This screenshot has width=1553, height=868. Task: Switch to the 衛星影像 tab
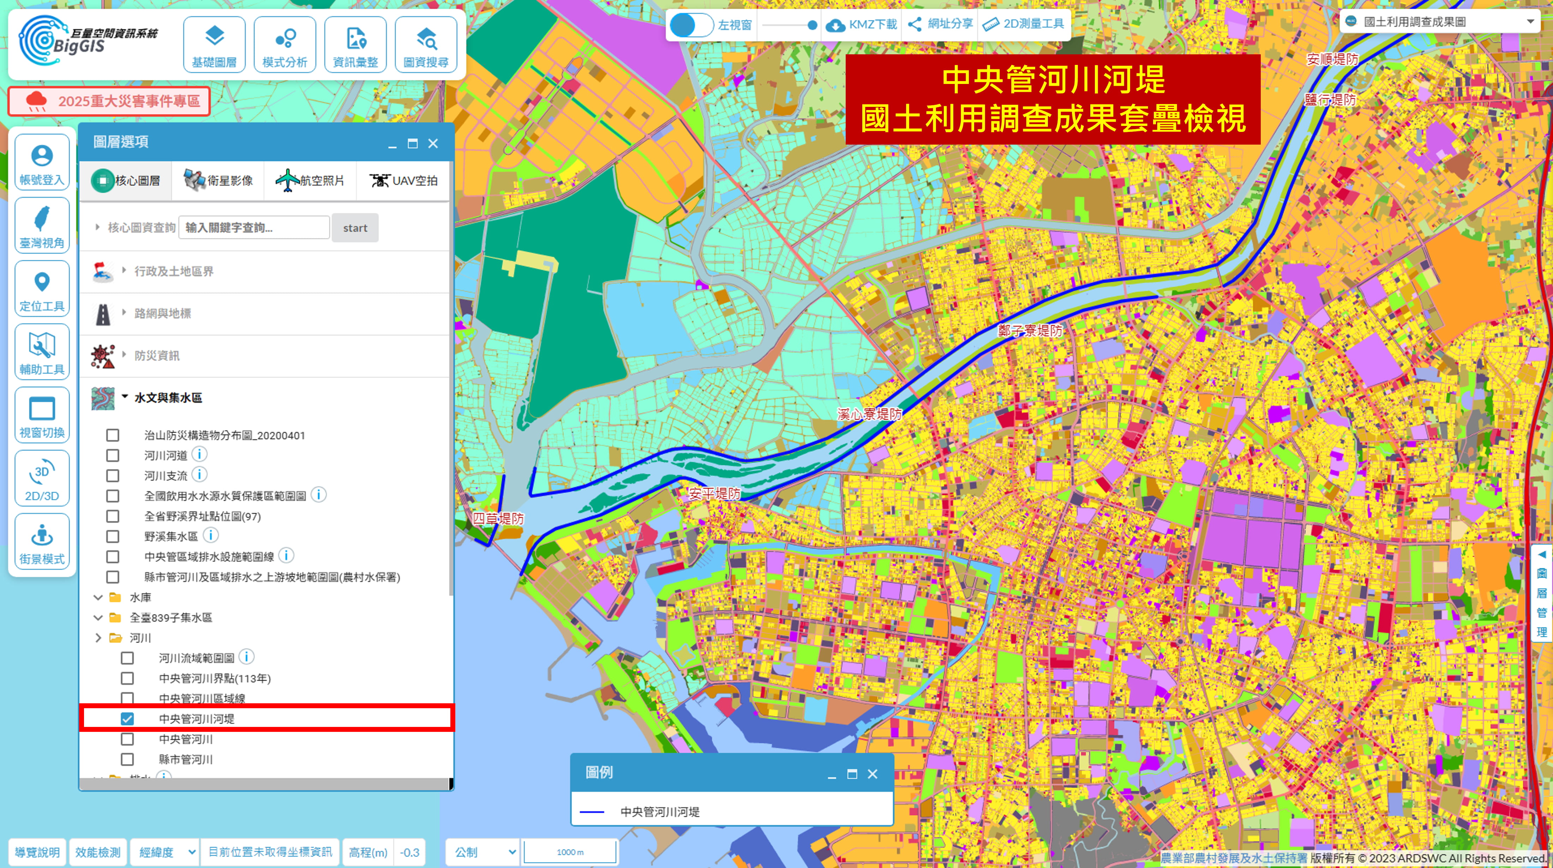[x=218, y=180]
